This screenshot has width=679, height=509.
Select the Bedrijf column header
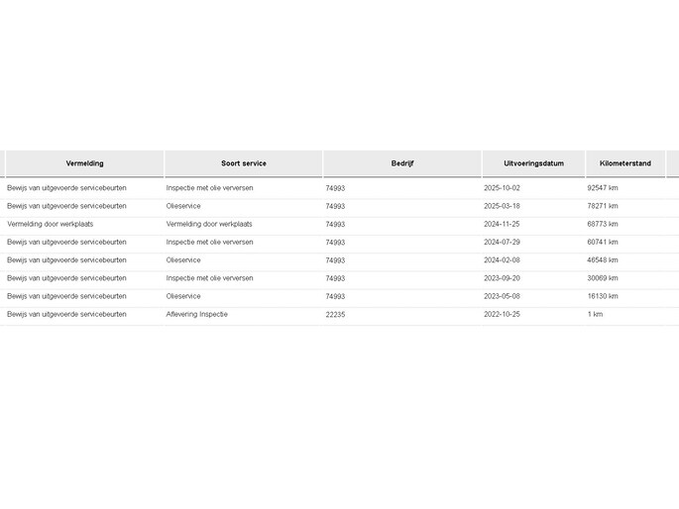(x=402, y=163)
